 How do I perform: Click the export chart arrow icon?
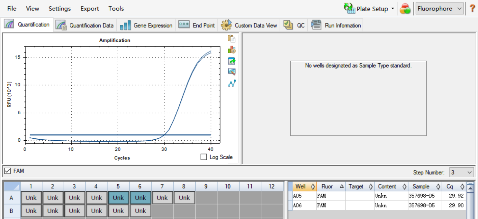[232, 61]
